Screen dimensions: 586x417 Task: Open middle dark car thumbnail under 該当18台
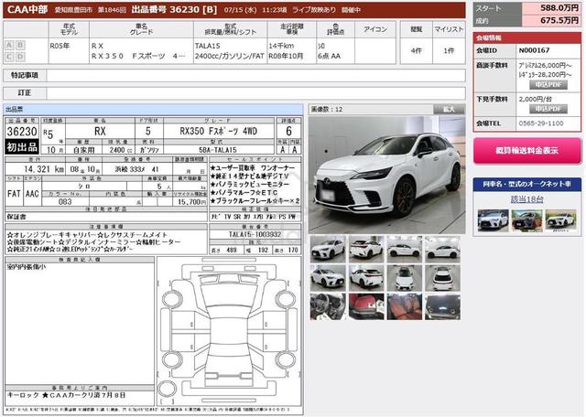[x=527, y=220]
